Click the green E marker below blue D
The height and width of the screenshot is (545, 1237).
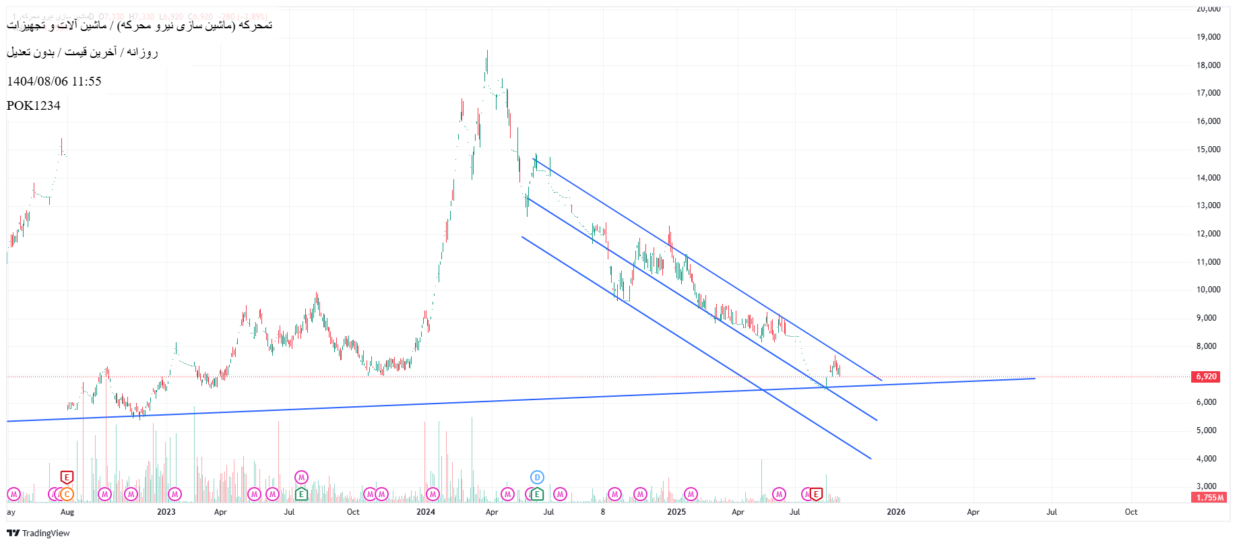(537, 494)
